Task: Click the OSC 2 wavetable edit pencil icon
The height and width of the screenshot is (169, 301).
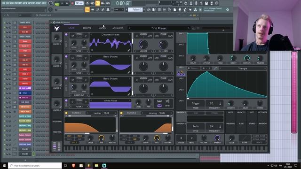Action: click(129, 72)
